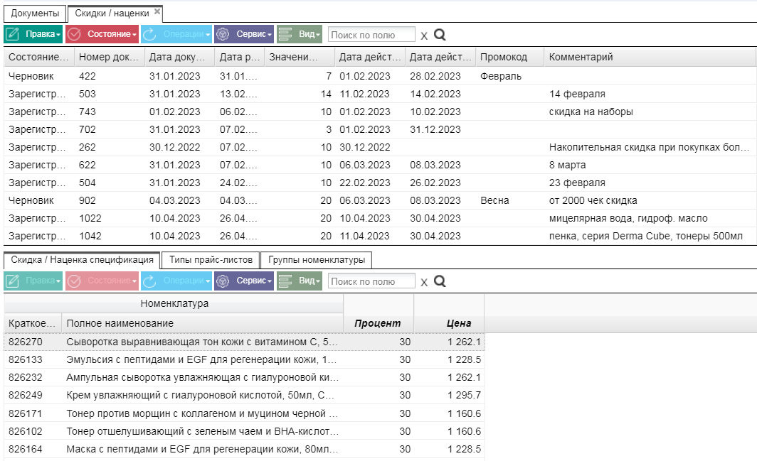Image resolution: width=757 pixels, height=461 pixels.
Task: Click price 1 295.7 cell
Action: click(x=449, y=396)
